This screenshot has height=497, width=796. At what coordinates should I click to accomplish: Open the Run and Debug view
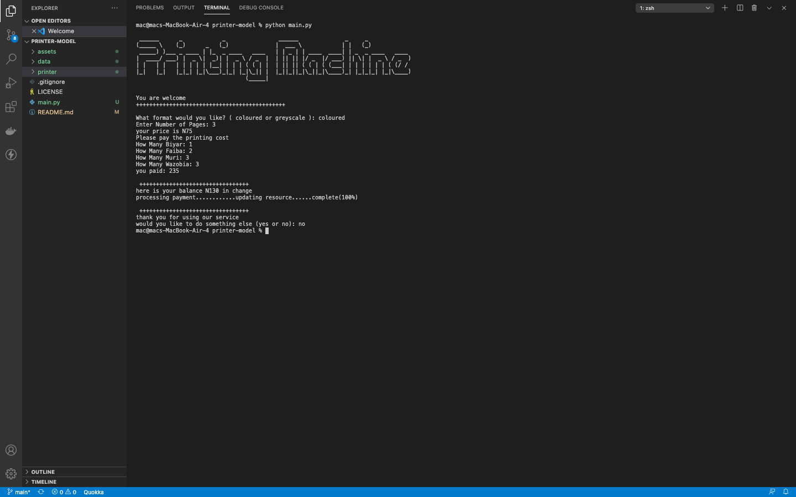click(x=11, y=83)
